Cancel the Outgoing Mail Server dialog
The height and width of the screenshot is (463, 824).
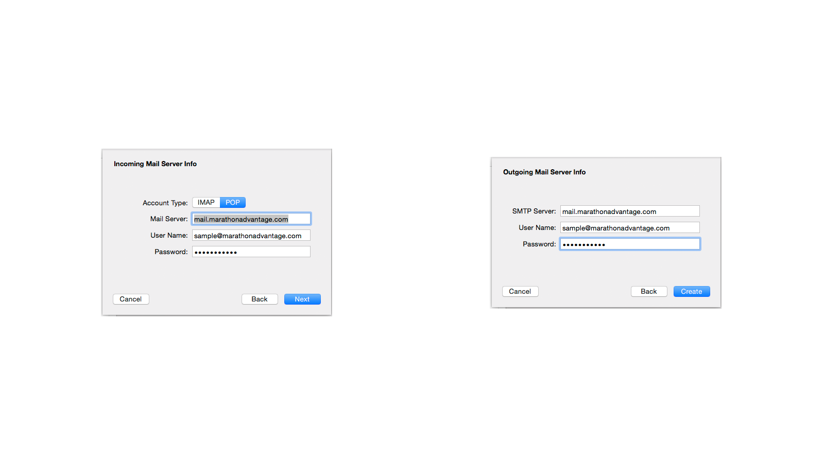pyautogui.click(x=520, y=292)
